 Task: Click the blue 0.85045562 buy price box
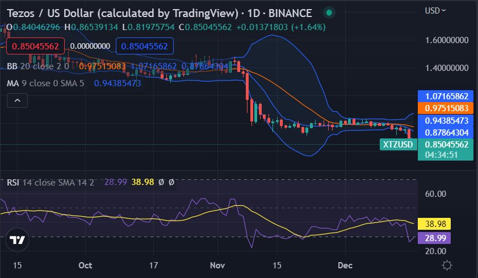[145, 46]
